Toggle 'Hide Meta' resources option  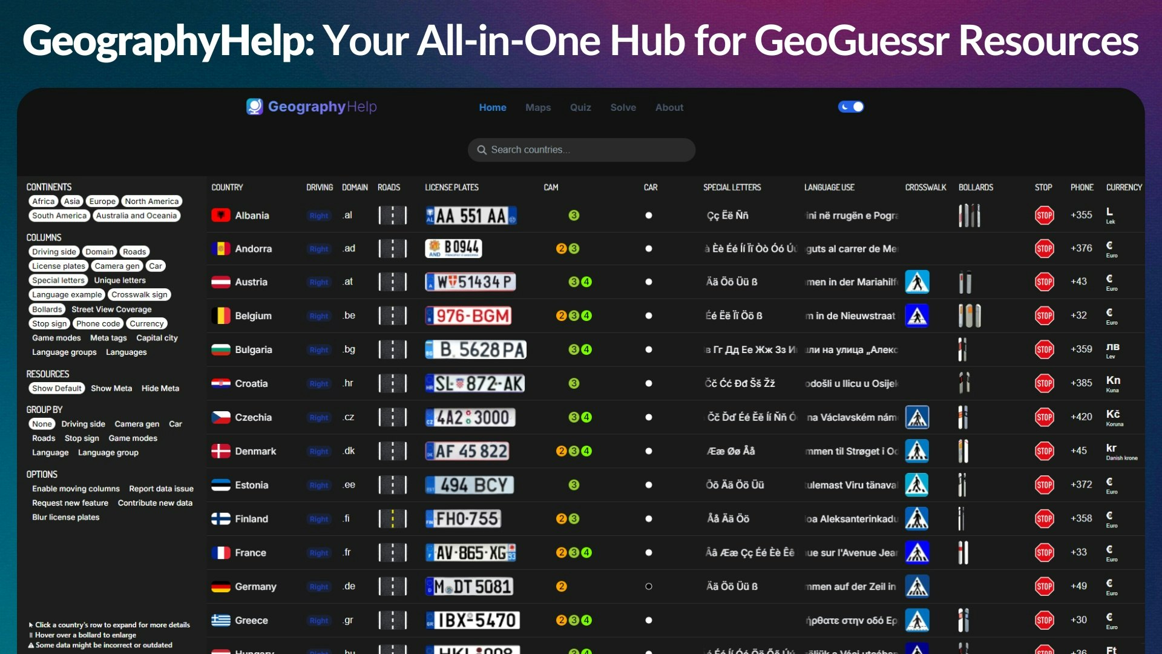coord(160,388)
